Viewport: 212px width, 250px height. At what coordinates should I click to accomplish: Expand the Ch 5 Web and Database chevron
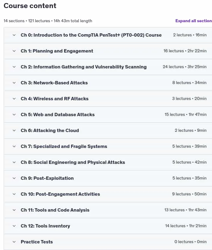tap(14, 114)
